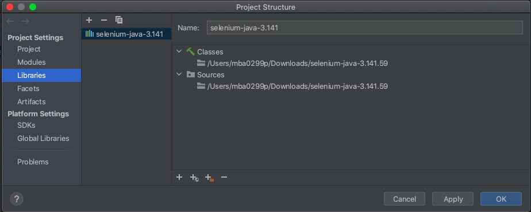531x212 pixels.
Task: Remove selected root from library
Action: [224, 177]
